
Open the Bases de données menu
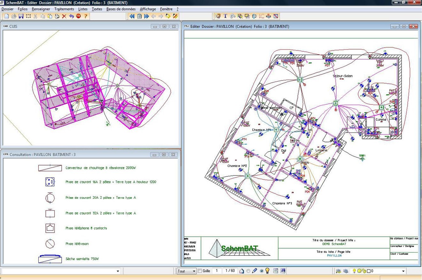coord(121,9)
